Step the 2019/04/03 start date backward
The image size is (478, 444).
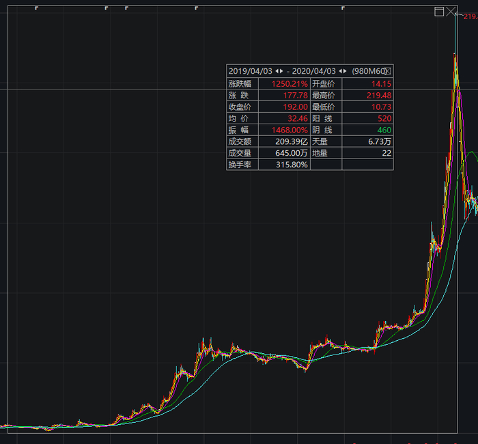(277, 71)
